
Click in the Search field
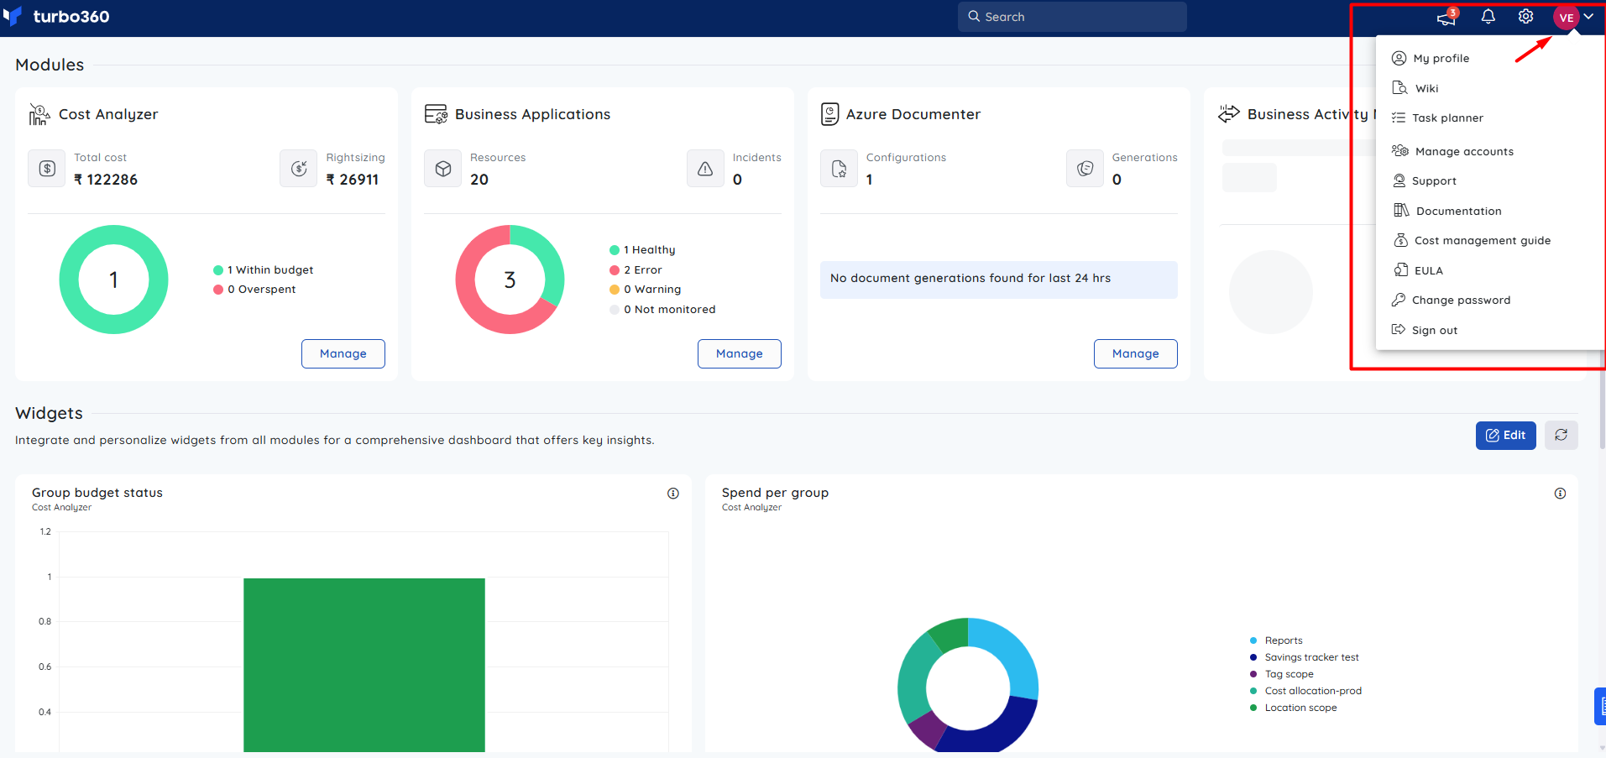tap(1072, 17)
